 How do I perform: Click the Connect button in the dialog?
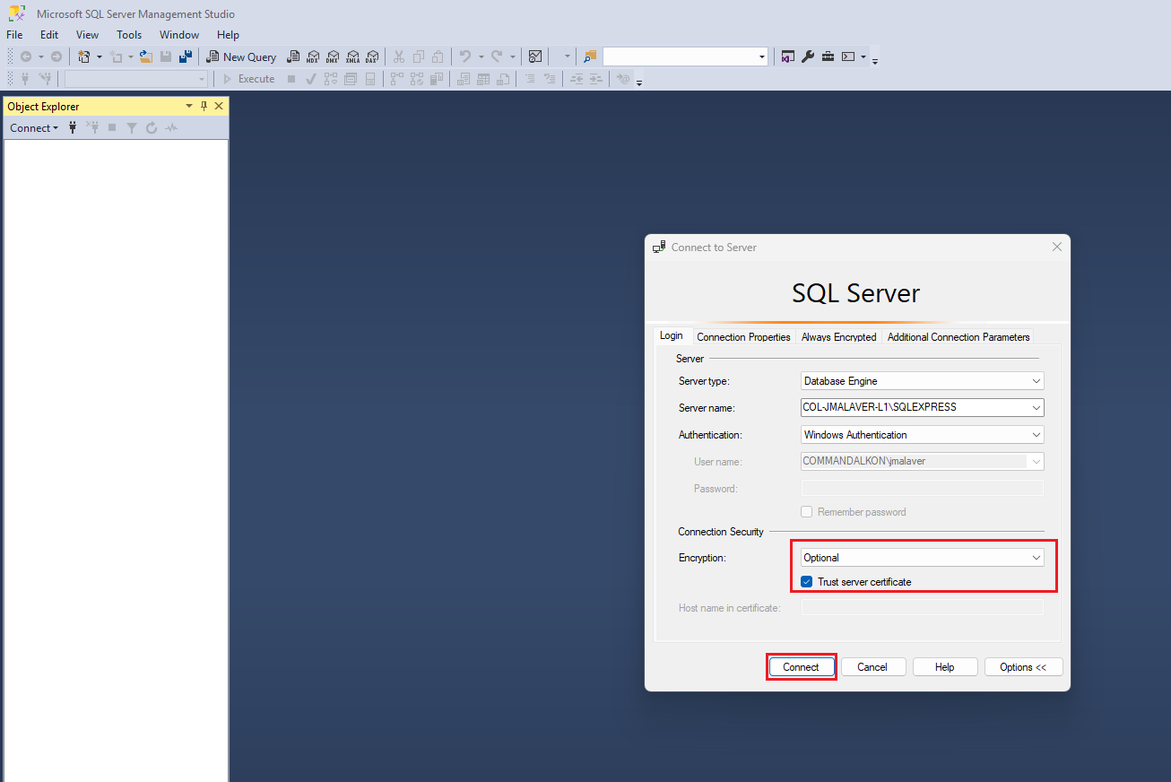(x=801, y=667)
